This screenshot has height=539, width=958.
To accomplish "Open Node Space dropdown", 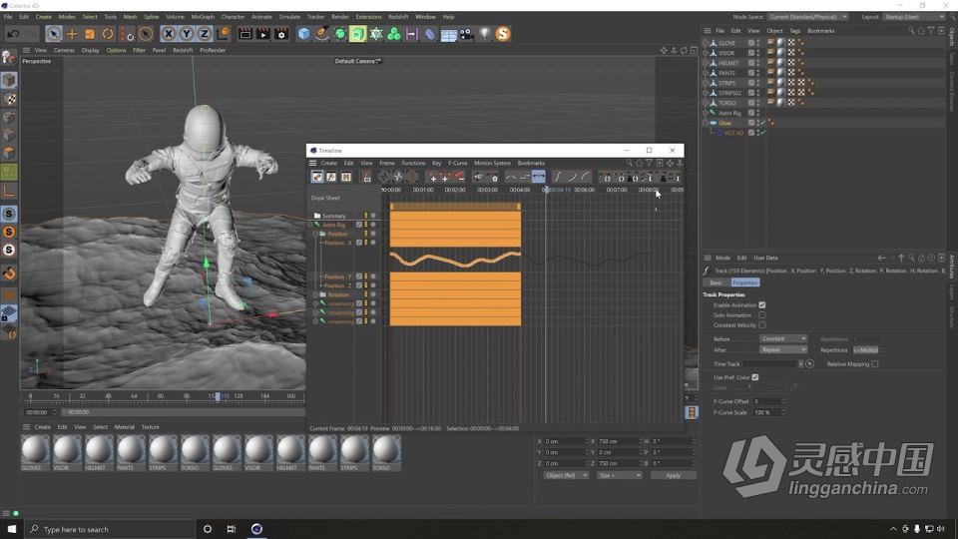I will (x=807, y=17).
